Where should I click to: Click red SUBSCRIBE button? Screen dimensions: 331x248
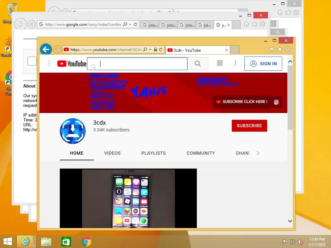click(x=249, y=126)
